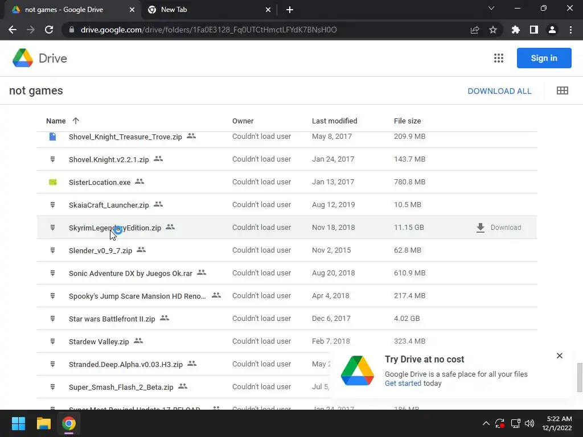Select Spooky's Jump Scare Mansion HD file
Image resolution: width=583 pixels, height=437 pixels.
pyautogui.click(x=137, y=296)
